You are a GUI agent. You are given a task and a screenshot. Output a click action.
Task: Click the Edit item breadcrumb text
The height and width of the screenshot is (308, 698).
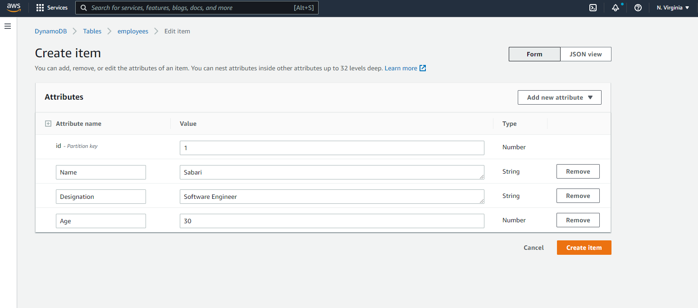click(177, 31)
